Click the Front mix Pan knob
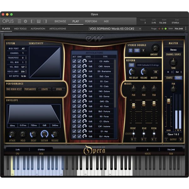189x189 pixels. pyautogui.click(x=133, y=89)
